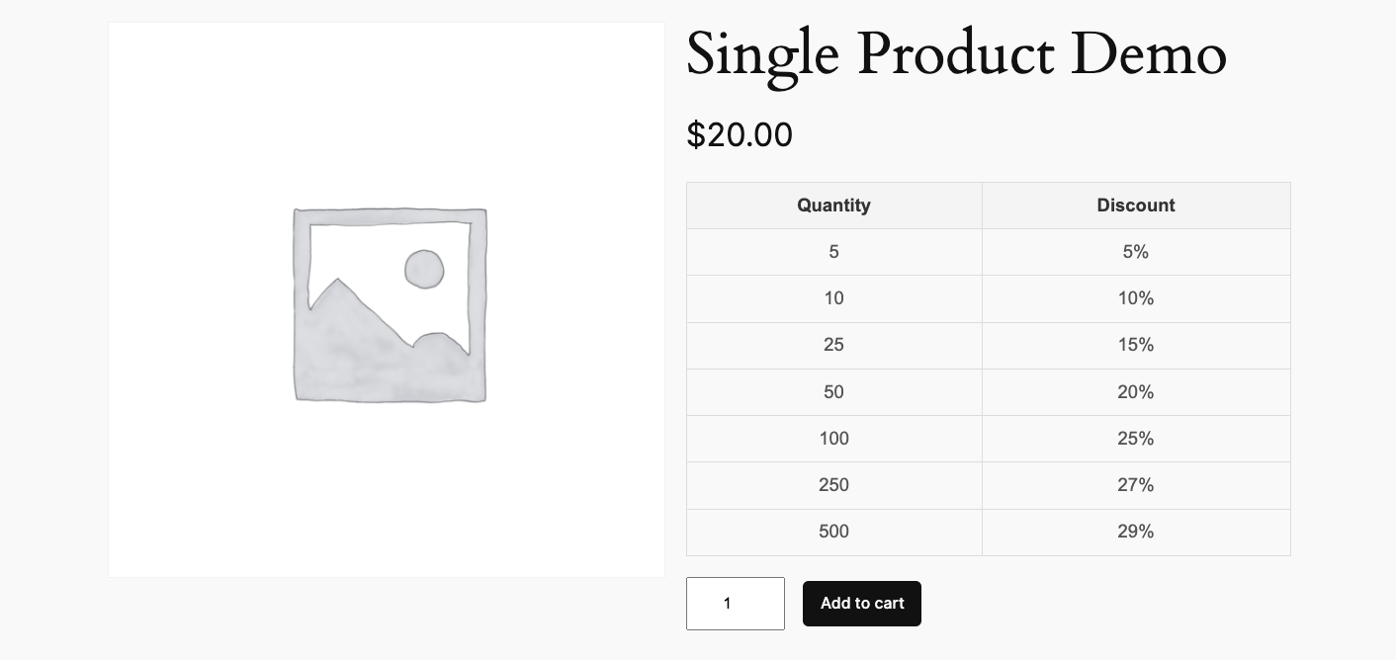Click the 15% discount cell
The image size is (1396, 660).
pyautogui.click(x=1135, y=345)
